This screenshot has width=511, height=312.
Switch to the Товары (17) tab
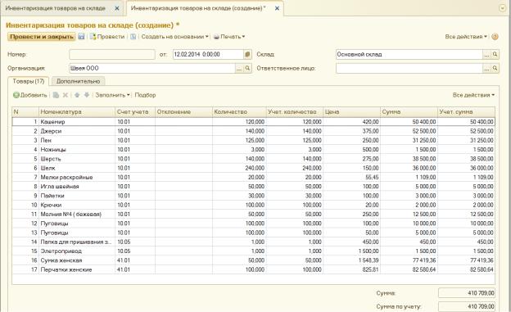(29, 81)
